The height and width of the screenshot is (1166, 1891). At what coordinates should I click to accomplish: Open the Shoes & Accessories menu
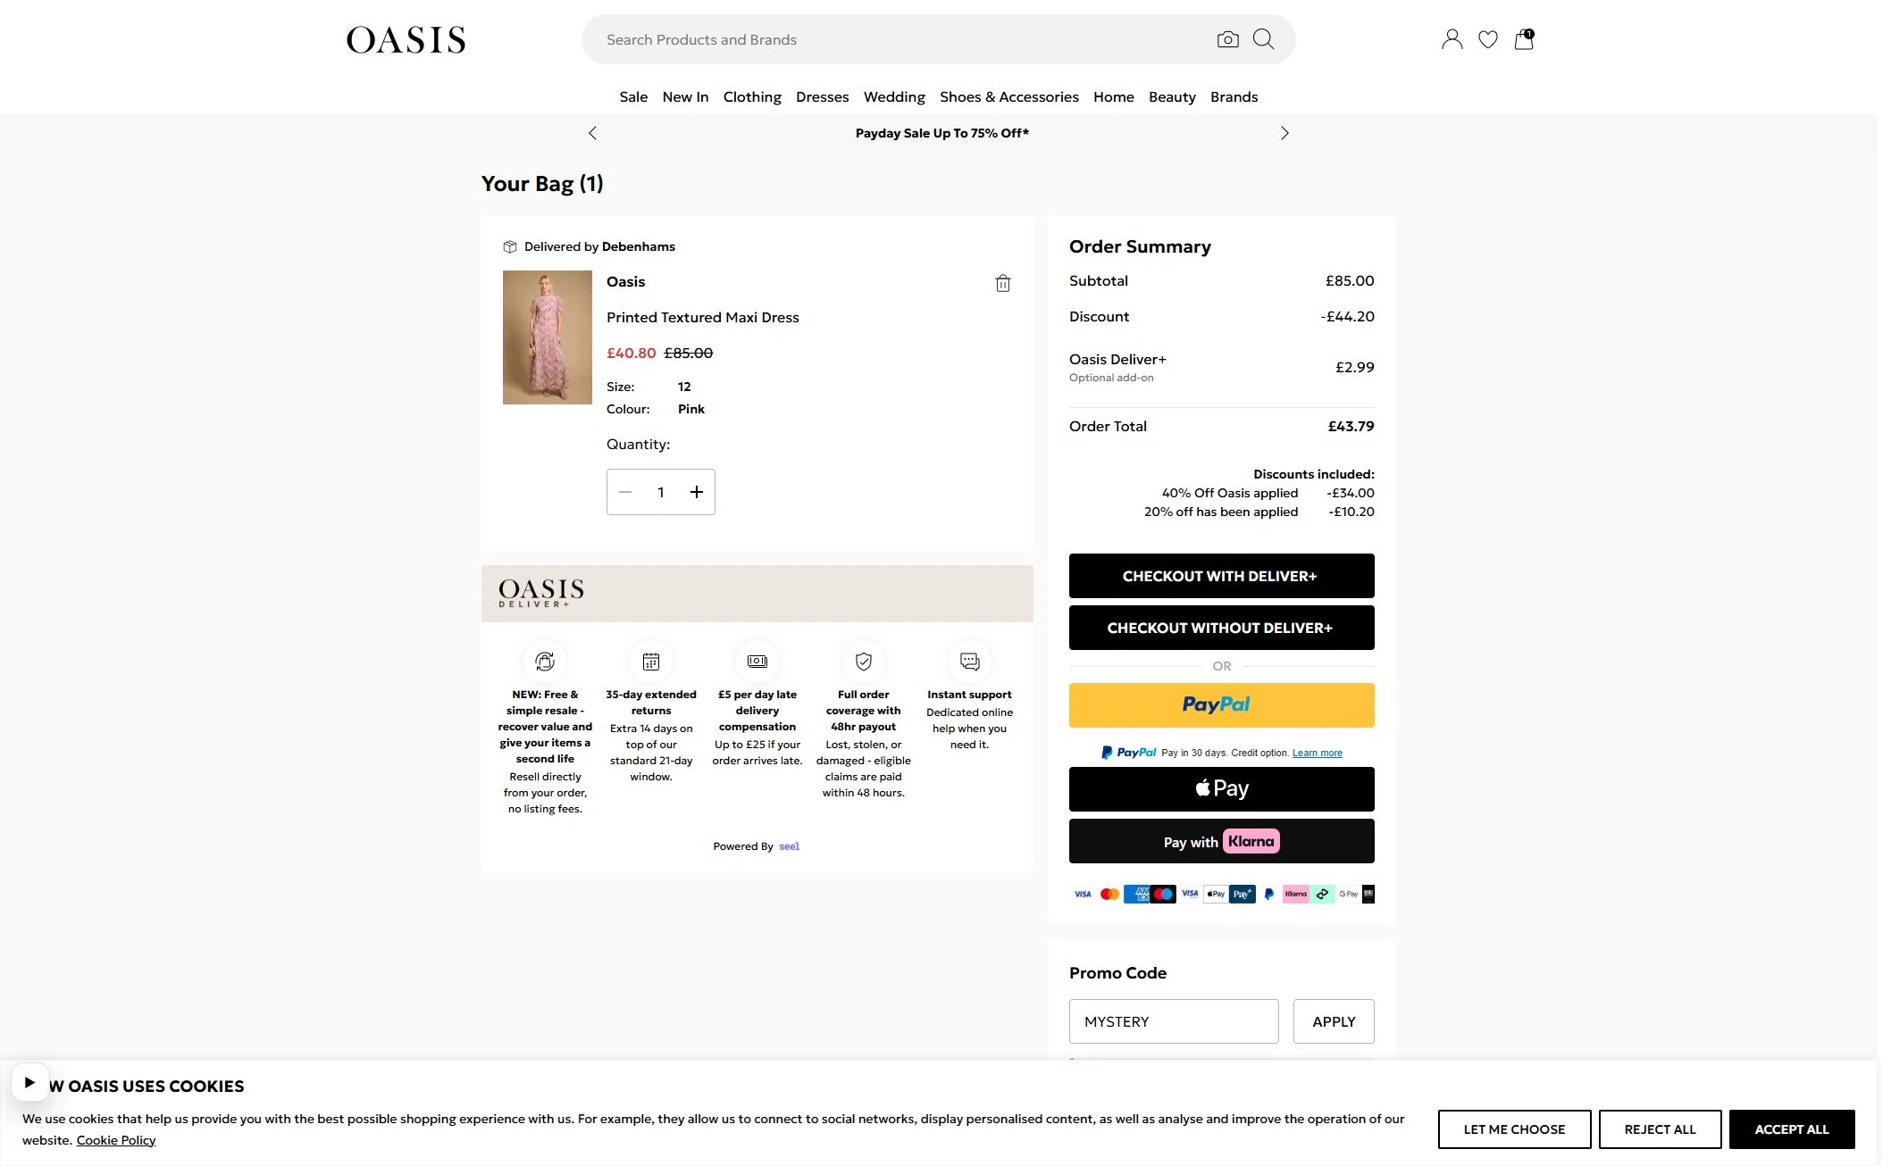pos(1008,96)
